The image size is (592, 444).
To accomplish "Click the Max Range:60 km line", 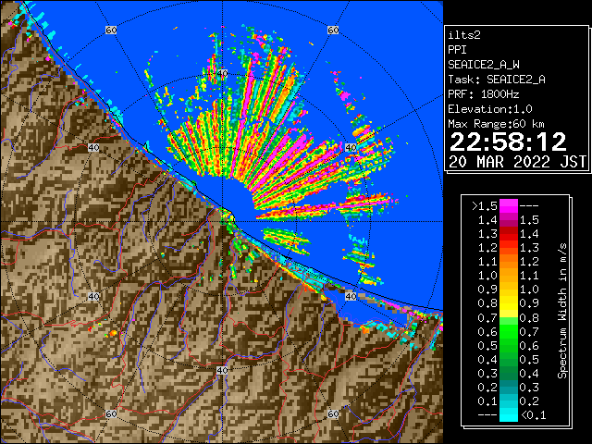I will [x=496, y=124].
